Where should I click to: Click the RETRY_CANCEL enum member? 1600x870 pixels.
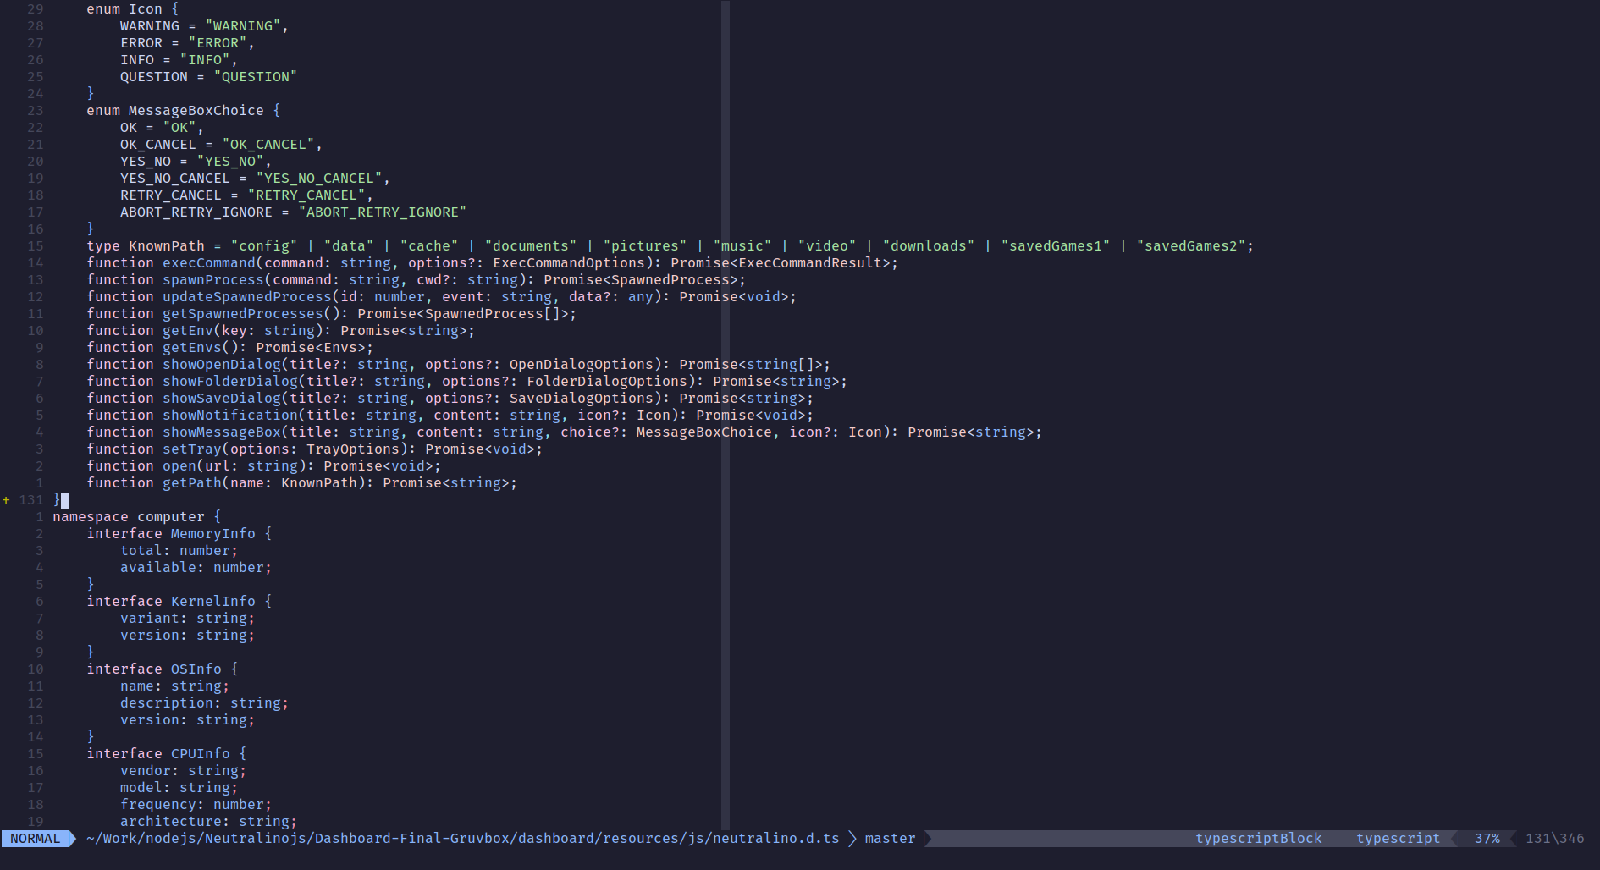pos(170,195)
